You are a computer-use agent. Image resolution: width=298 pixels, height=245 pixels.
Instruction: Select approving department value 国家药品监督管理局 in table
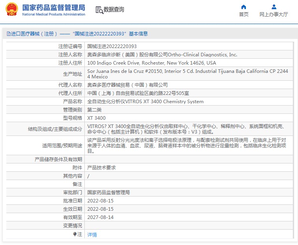click(x=108, y=192)
